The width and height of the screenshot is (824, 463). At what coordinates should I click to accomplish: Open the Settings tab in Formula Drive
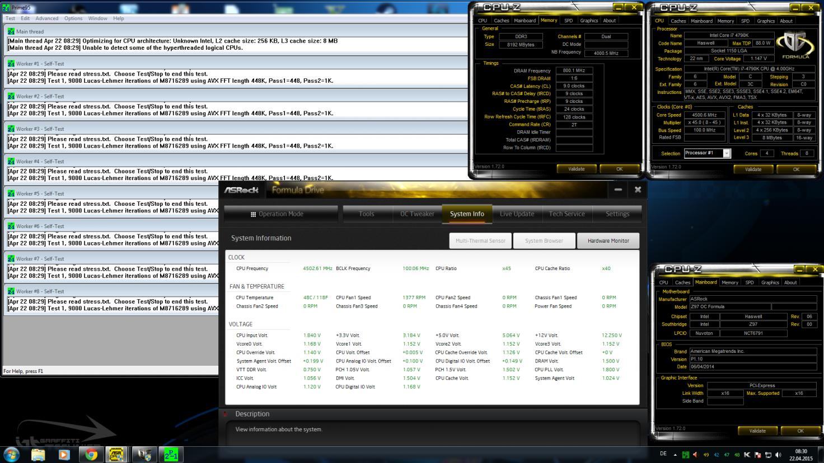point(617,214)
